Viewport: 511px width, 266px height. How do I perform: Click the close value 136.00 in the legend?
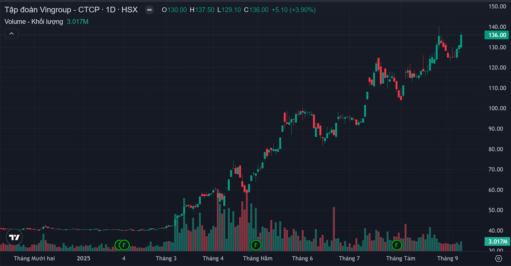tap(259, 10)
